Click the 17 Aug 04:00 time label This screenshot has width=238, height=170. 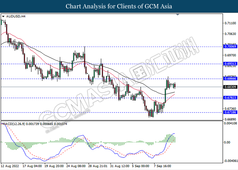coord(32,166)
